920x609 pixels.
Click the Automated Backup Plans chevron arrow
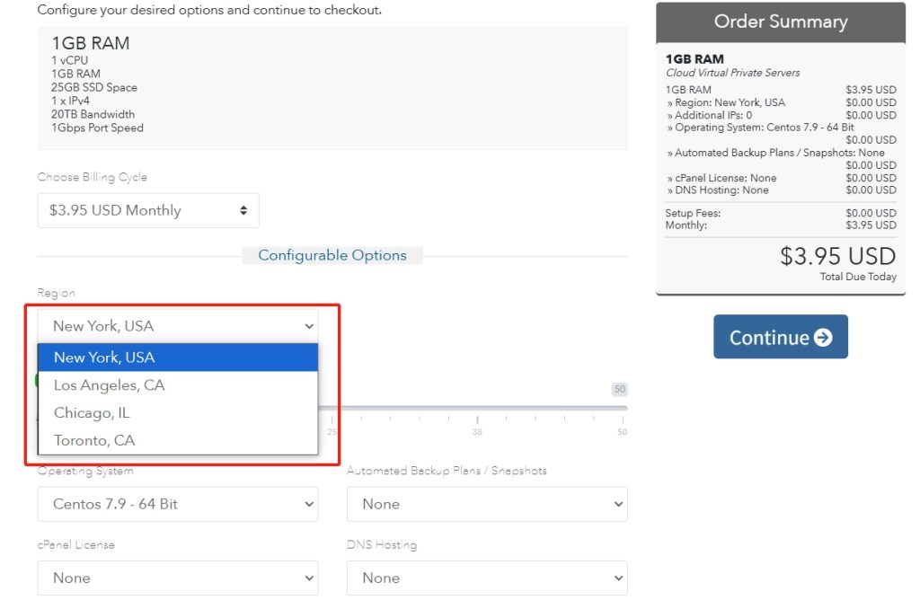(618, 505)
